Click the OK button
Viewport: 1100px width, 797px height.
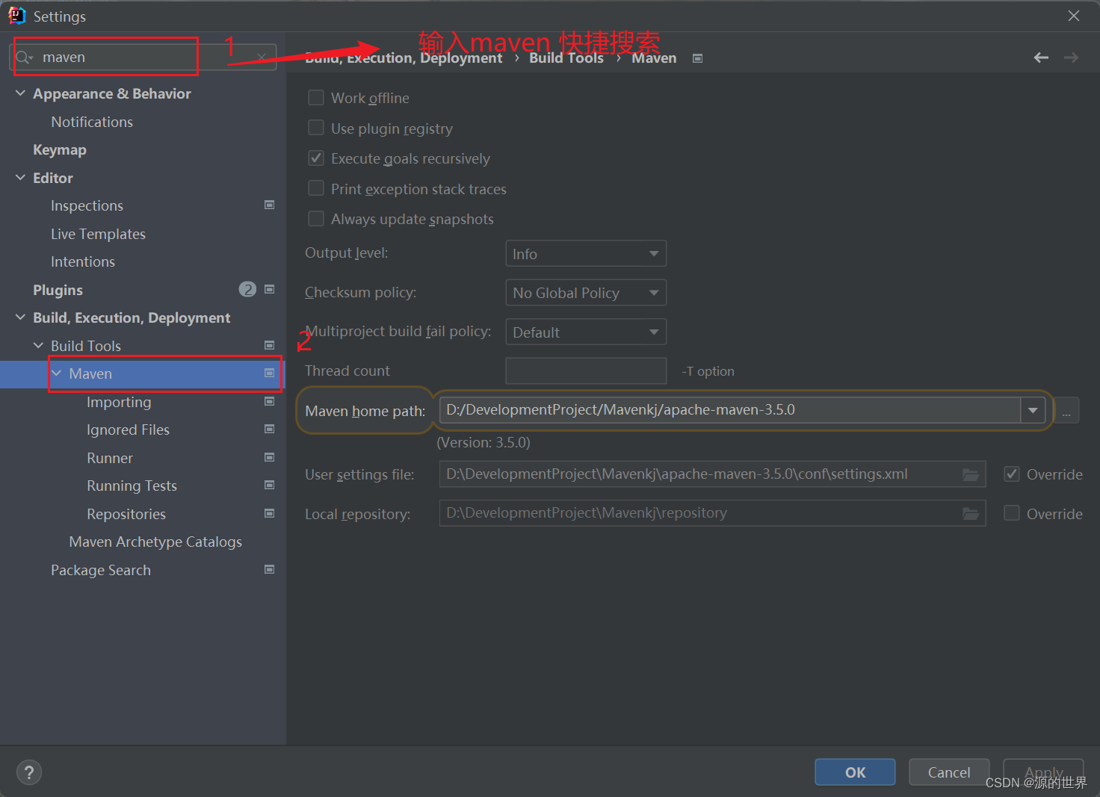tap(855, 772)
